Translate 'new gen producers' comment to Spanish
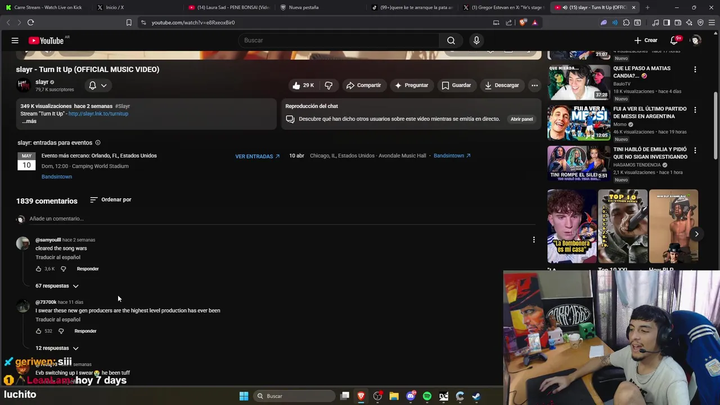The image size is (720, 405). (58, 319)
